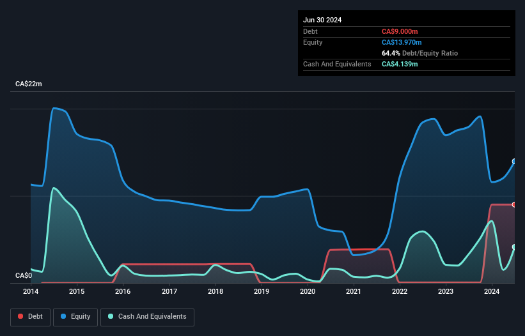Click the 2017 x-axis label
Image resolution: width=525 pixels, height=336 pixels.
coord(169,291)
